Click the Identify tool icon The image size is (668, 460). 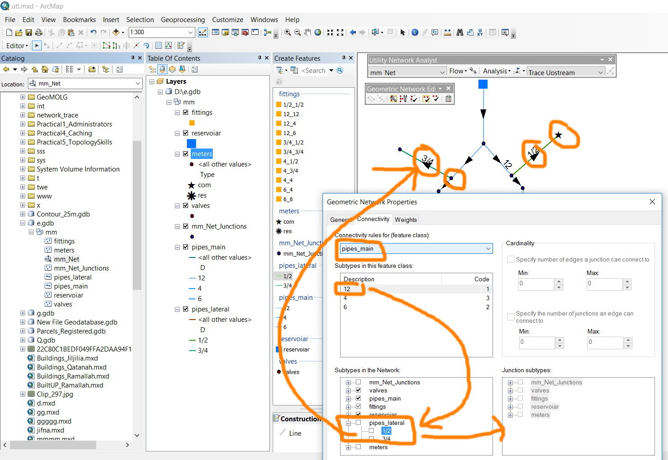(415, 32)
